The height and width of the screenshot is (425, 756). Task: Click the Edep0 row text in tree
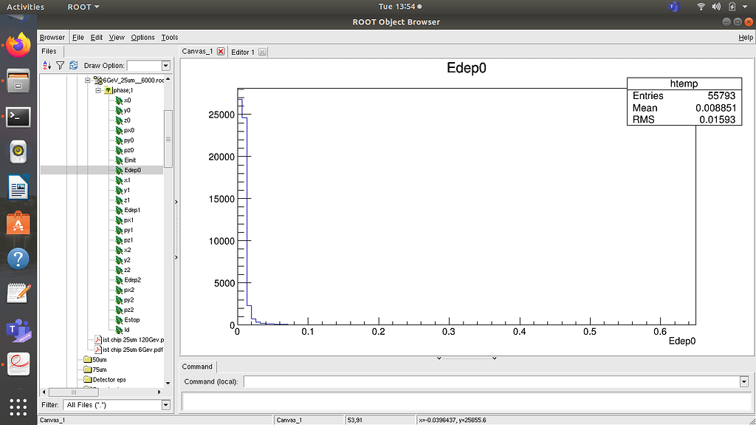133,170
